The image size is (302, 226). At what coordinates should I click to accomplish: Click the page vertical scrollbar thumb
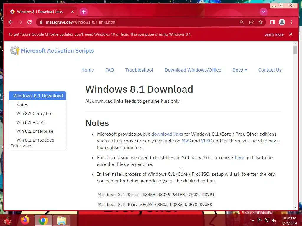click(295, 50)
